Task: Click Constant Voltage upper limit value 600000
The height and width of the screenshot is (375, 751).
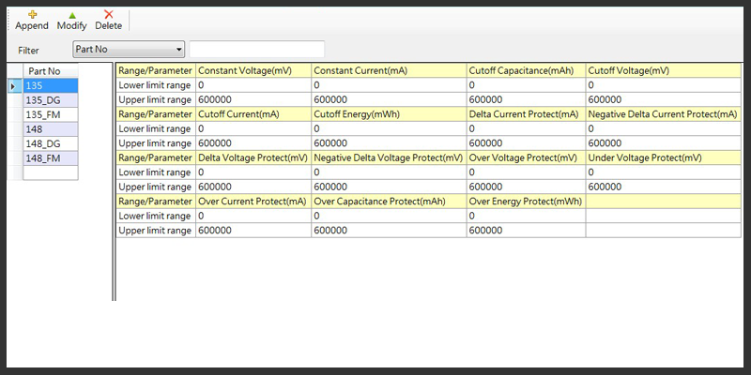Action: 253,99
